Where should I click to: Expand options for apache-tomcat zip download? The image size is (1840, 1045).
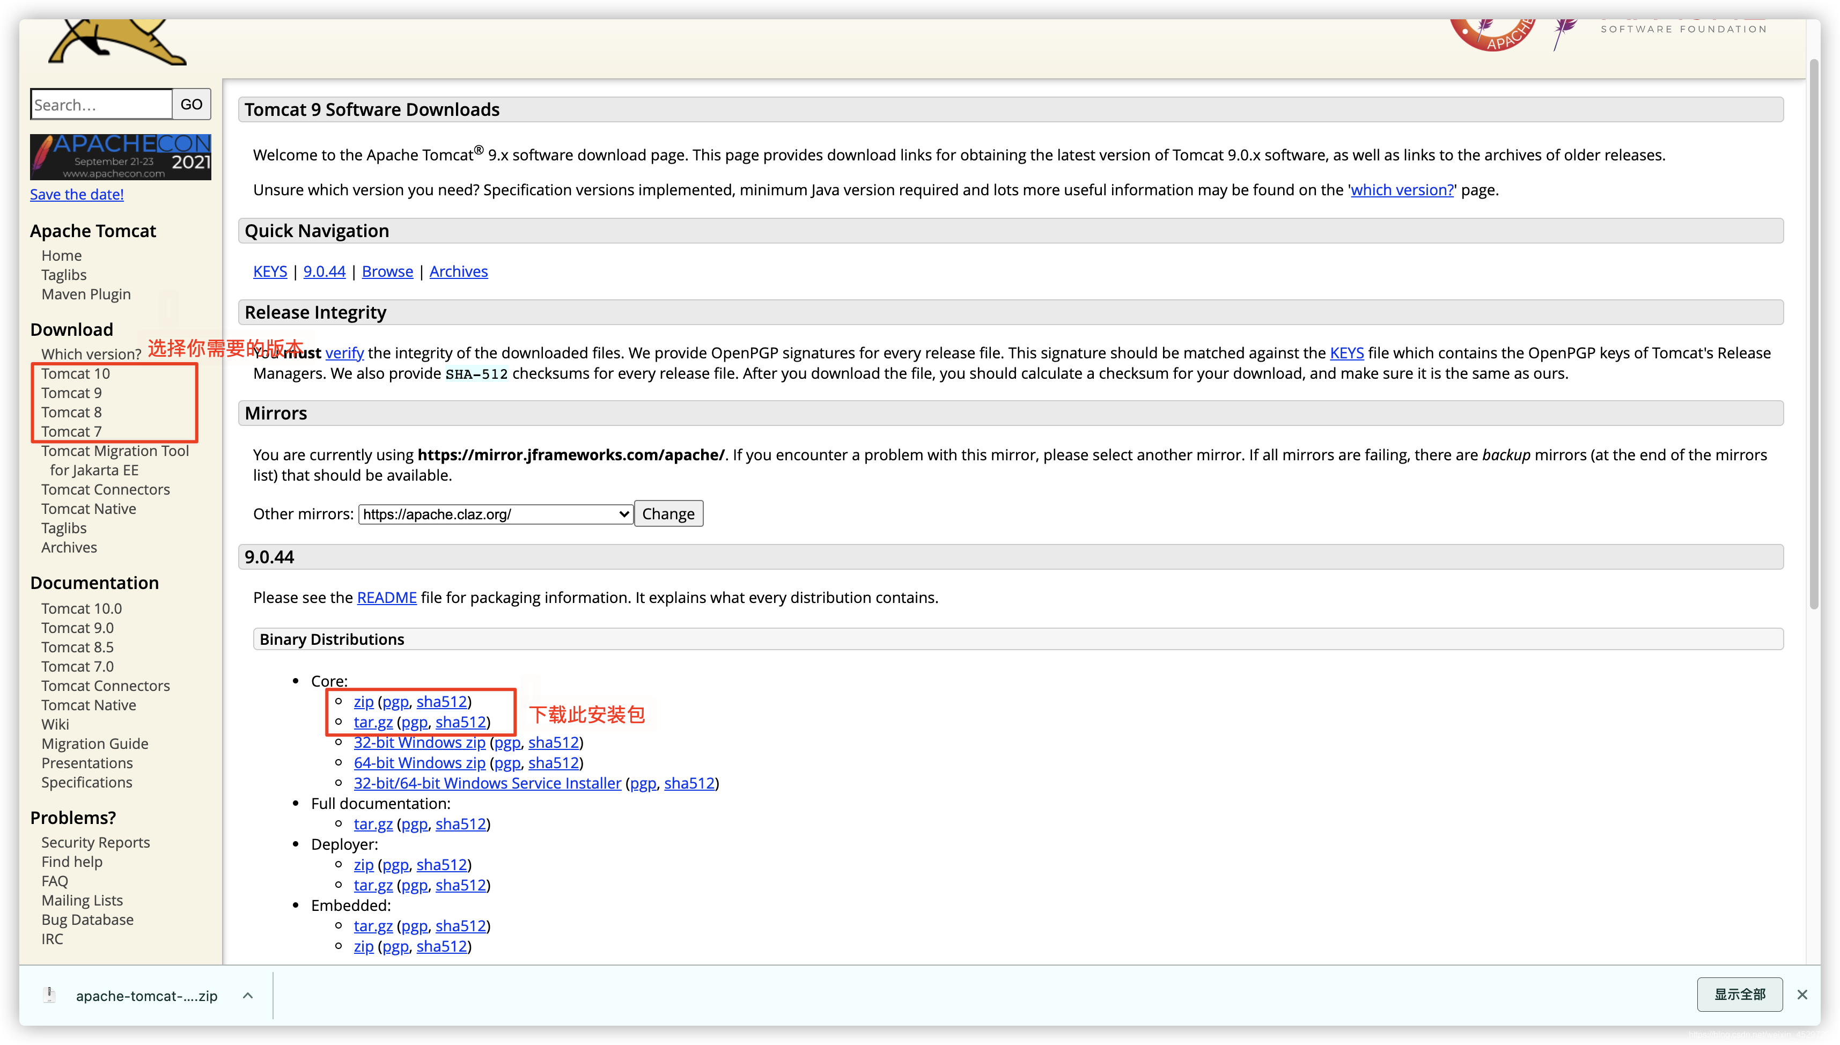(248, 996)
